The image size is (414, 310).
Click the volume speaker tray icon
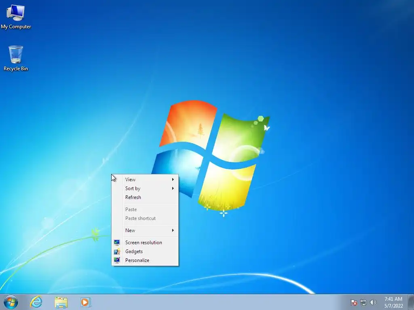(x=373, y=302)
